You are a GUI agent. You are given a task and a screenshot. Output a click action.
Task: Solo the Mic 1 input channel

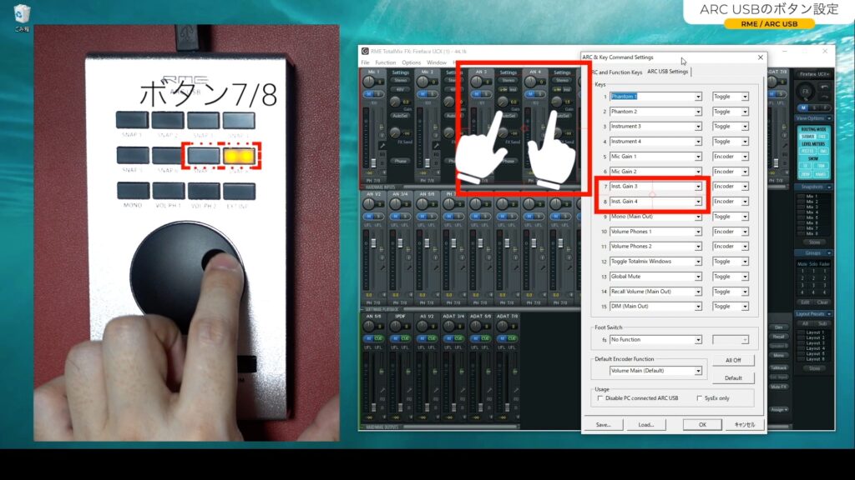tap(378, 95)
